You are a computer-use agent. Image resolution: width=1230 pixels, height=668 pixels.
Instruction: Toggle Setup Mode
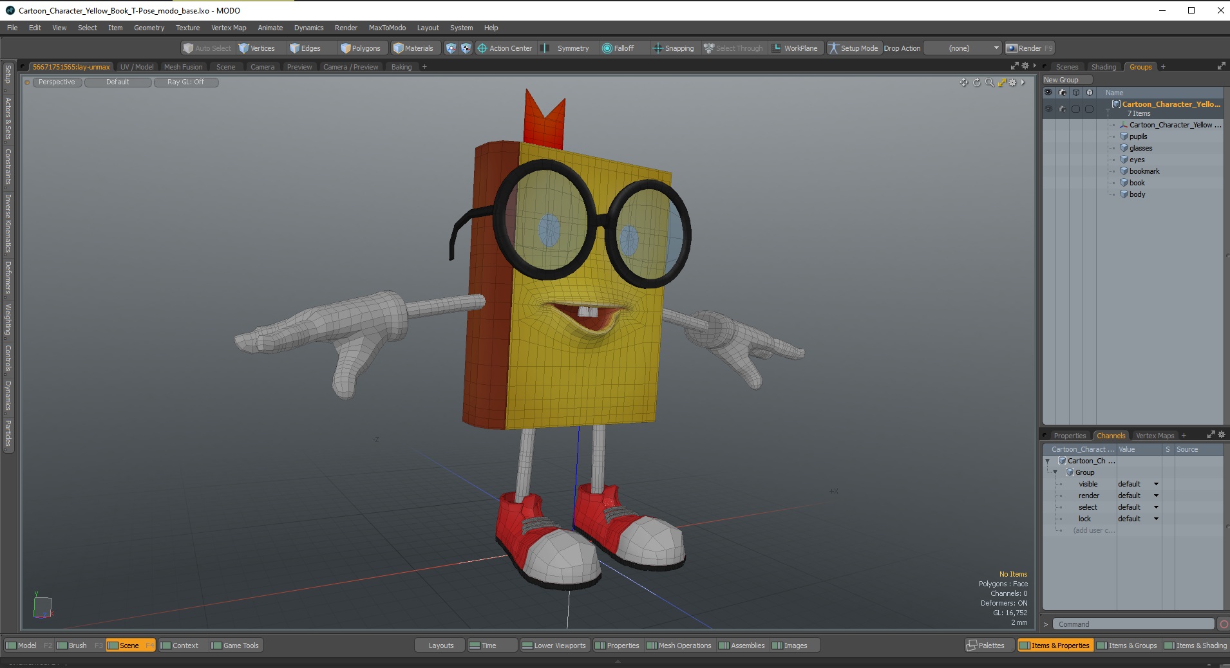(853, 48)
